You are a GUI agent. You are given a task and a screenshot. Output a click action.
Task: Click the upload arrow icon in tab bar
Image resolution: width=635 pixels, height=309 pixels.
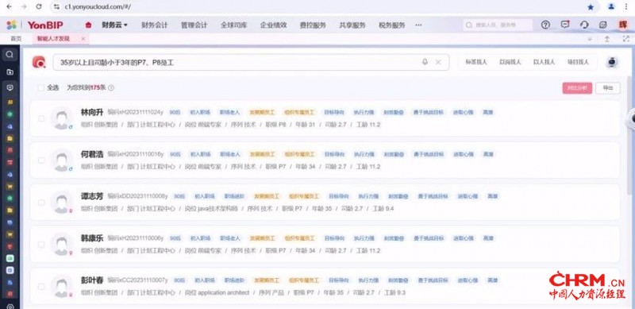606,39
